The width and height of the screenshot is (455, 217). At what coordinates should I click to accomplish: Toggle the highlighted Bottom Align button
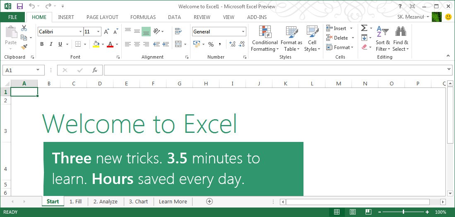[x=146, y=31]
